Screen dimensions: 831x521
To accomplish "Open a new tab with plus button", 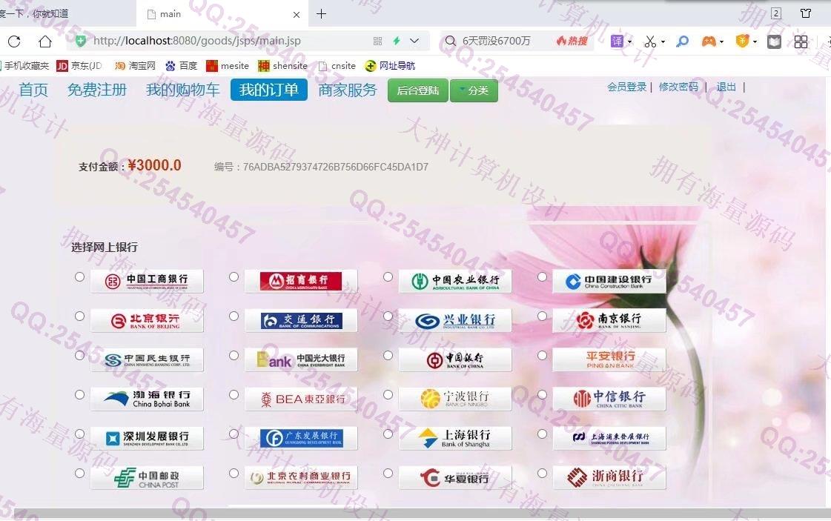I will [x=321, y=14].
